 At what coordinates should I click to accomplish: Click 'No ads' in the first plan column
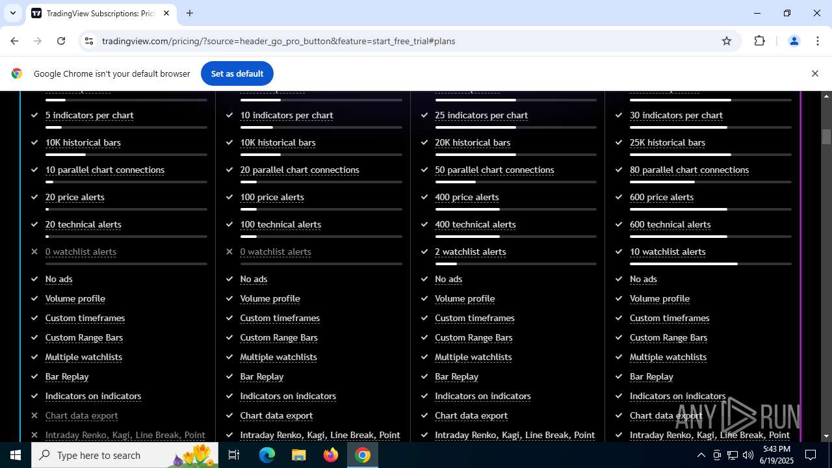coord(58,279)
